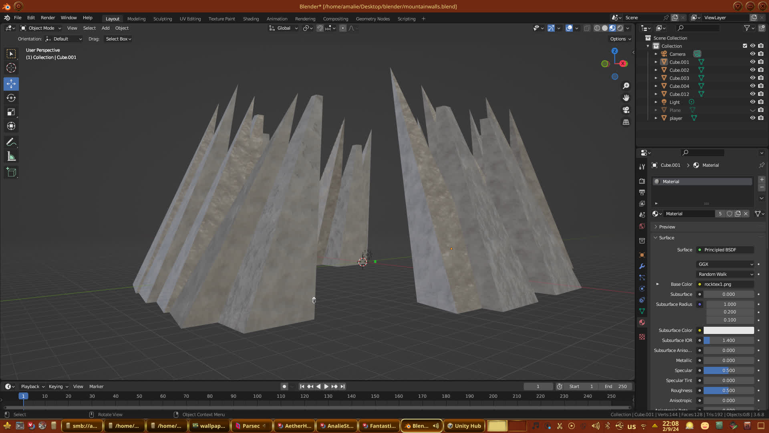Select the Add Cube tool
769x433 pixels.
(x=11, y=172)
